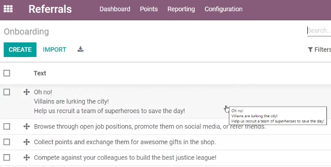Click the IMPORT button
This screenshot has width=331, height=167.
(54, 50)
